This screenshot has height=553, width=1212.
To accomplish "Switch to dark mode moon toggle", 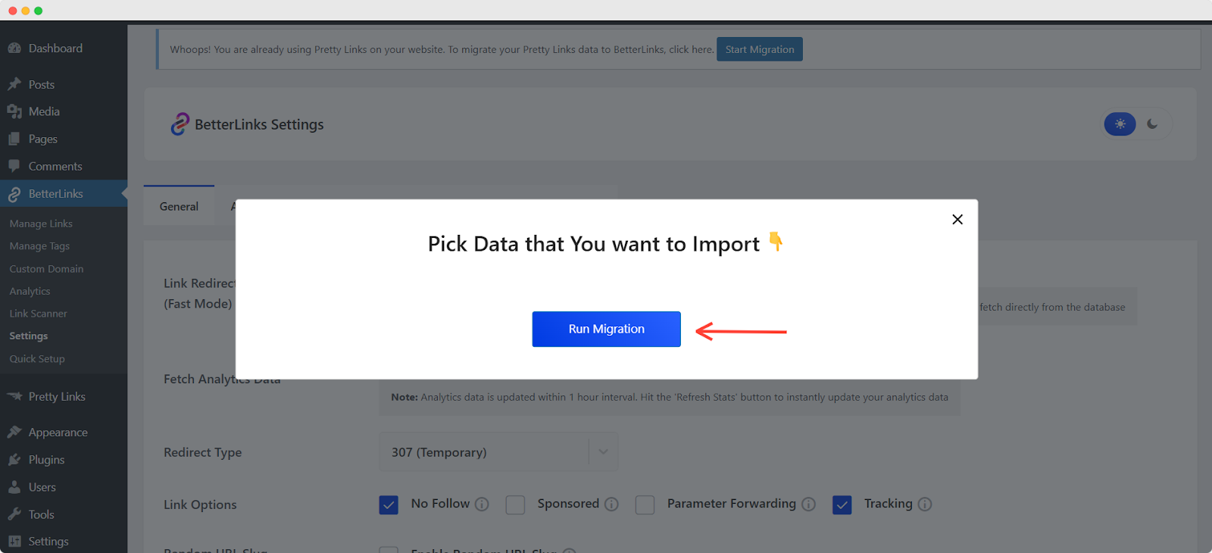I will coord(1152,124).
